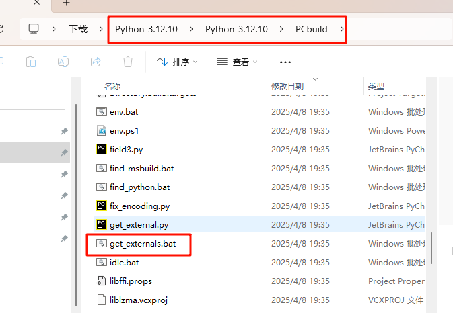
Task: Click the share icon in toolbar
Action: (x=96, y=62)
